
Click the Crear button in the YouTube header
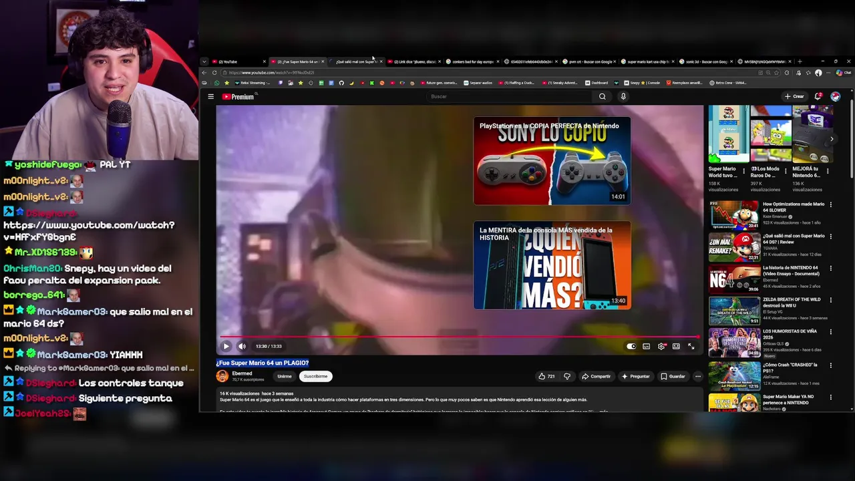[794, 96]
